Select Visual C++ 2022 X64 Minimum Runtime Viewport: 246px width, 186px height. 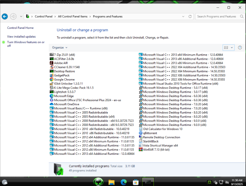click(182, 71)
